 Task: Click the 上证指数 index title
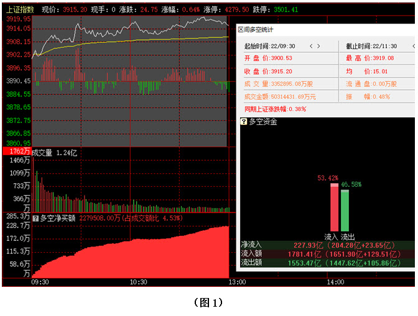point(20,10)
